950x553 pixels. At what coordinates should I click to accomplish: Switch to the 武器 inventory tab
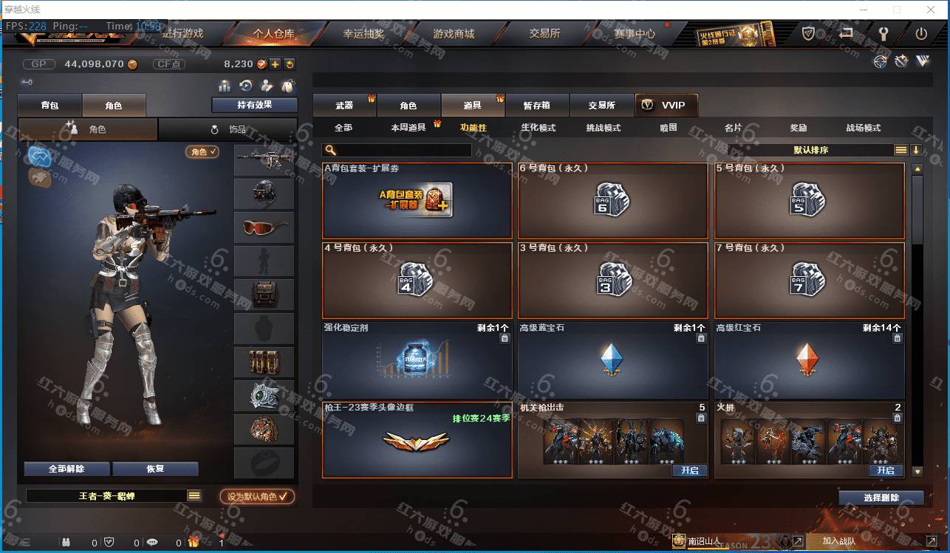[x=345, y=106]
